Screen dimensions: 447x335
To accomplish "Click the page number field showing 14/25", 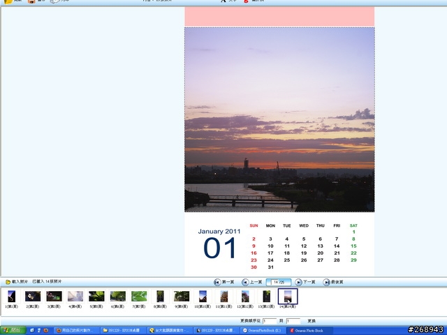I will pos(279,282).
